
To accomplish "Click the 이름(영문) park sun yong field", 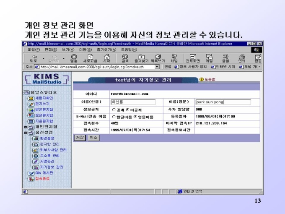I will coord(223,102).
